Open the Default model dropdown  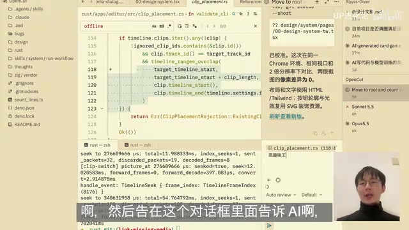pos(312,195)
